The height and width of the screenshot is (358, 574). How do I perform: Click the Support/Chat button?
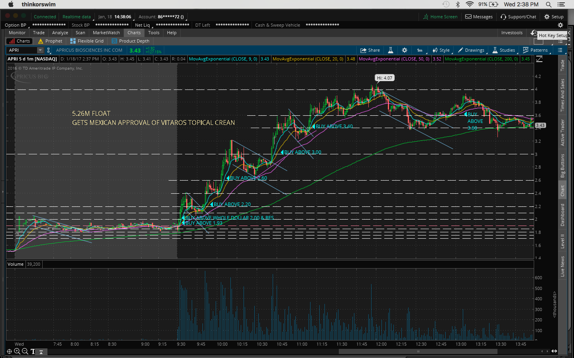tap(518, 17)
